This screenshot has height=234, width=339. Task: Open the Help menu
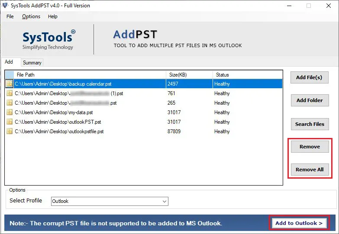[x=52, y=16]
